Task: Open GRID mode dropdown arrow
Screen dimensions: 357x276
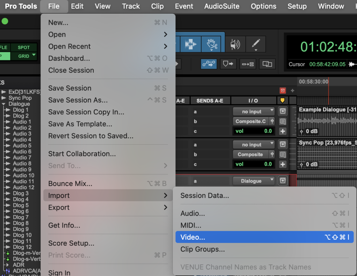Action: [x=34, y=55]
